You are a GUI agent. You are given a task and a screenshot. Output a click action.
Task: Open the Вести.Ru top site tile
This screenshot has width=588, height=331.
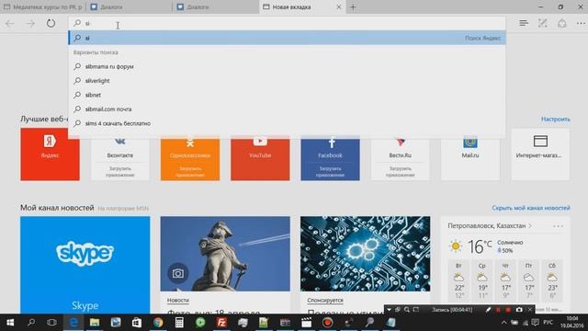point(401,159)
